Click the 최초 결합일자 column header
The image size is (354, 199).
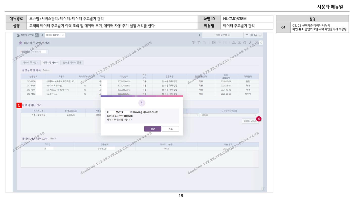(x=226, y=77)
